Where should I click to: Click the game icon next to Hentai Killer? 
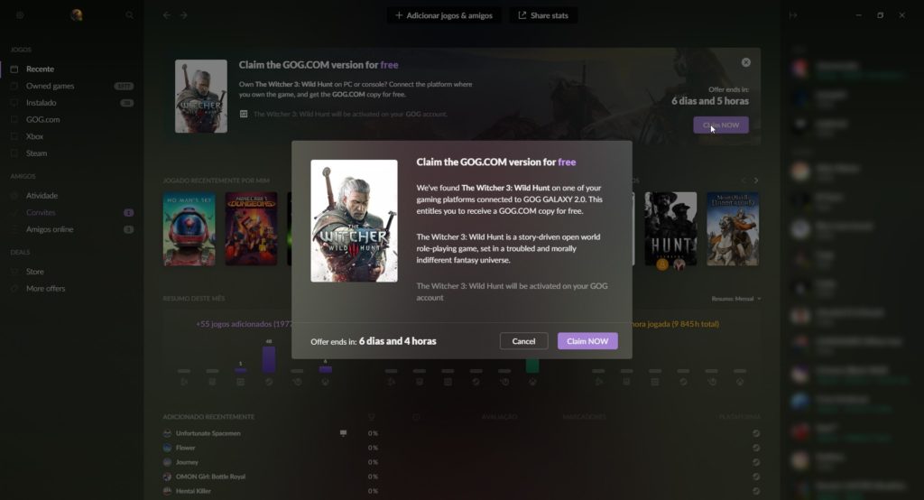pyautogui.click(x=167, y=491)
